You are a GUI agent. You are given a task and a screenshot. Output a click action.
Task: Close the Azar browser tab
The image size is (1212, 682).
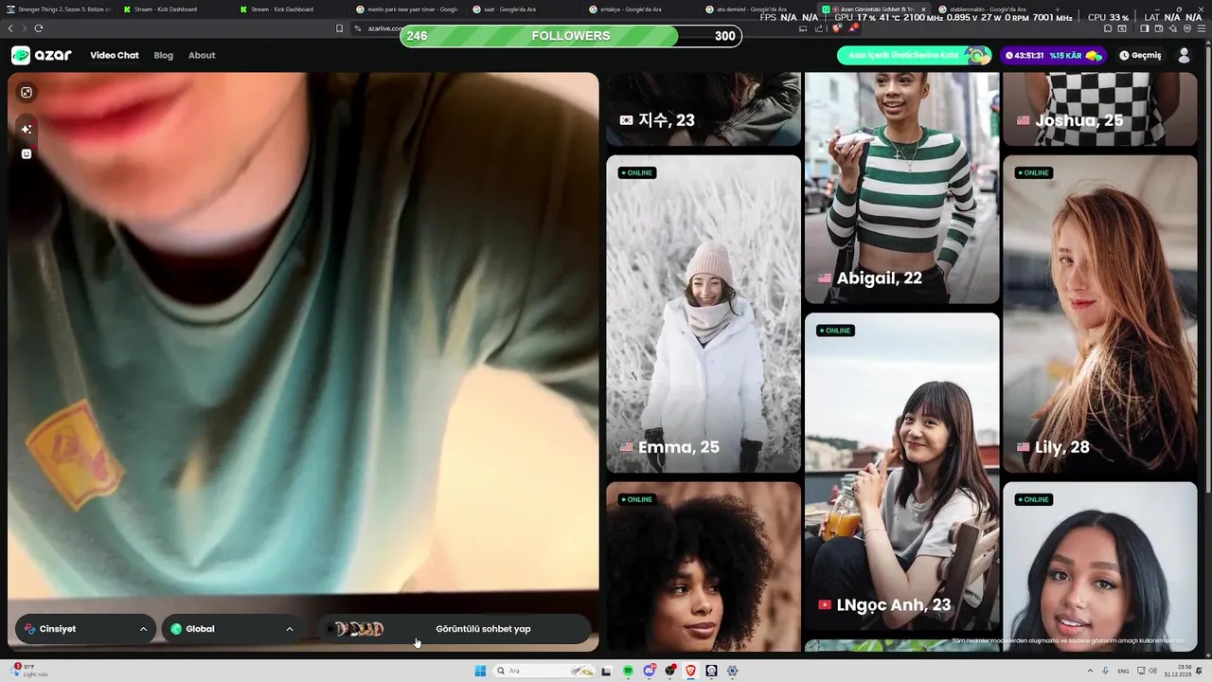[923, 9]
